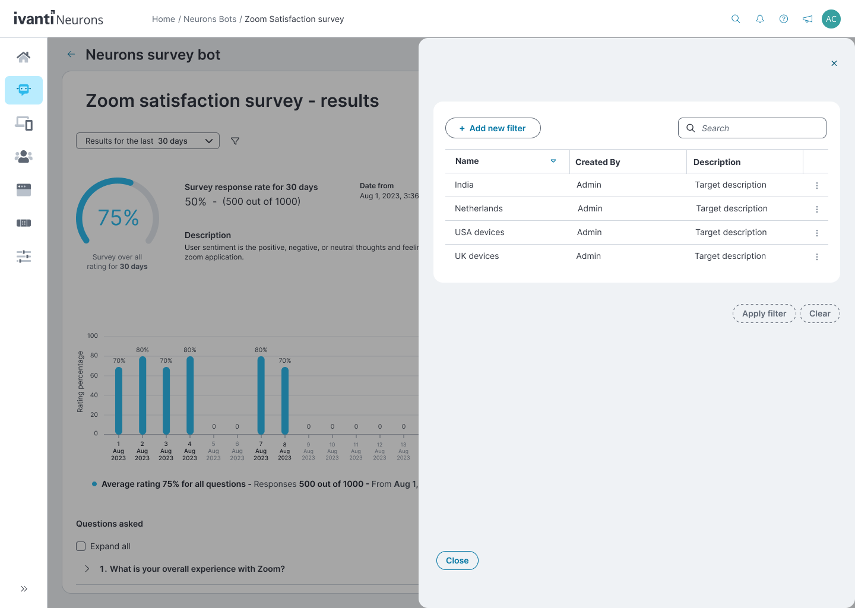Click the 1 Aug 2023 chart bar

tap(119, 401)
